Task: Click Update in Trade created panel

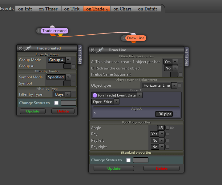Action: (x=33, y=111)
